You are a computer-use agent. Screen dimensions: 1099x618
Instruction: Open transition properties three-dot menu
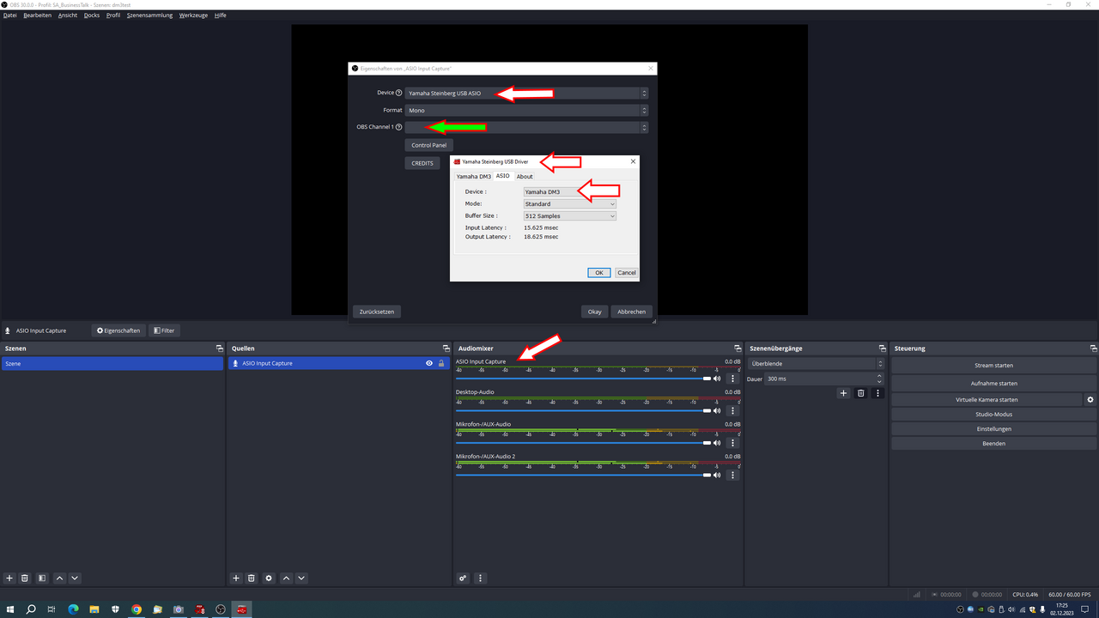(x=877, y=393)
